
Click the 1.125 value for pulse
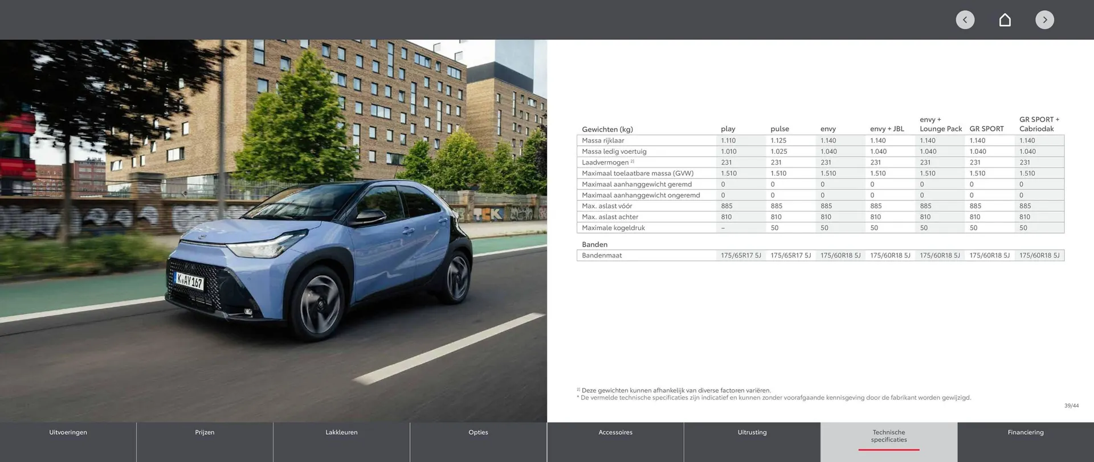click(778, 141)
